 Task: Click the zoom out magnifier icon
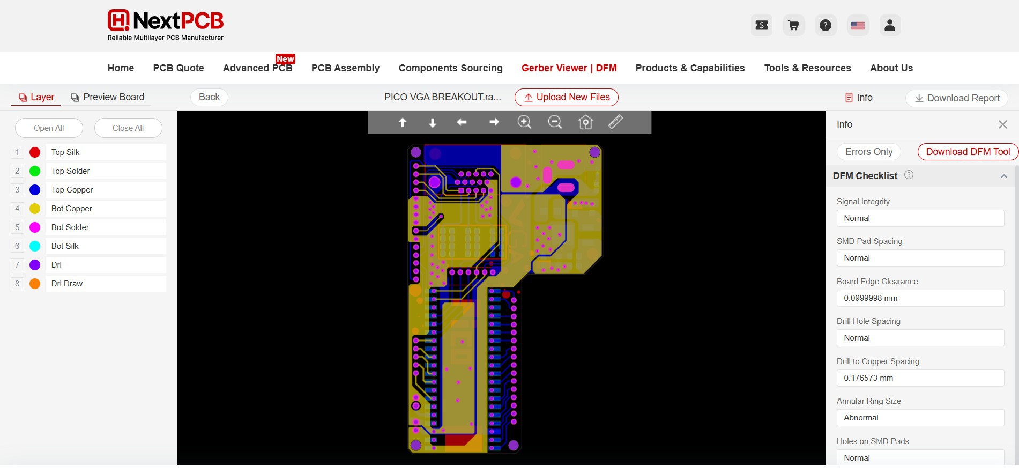click(x=555, y=122)
